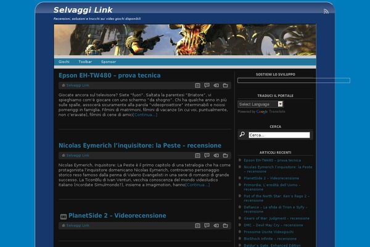Click the Google Translate logo link
The height and width of the screenshot is (247, 370).
[262, 112]
